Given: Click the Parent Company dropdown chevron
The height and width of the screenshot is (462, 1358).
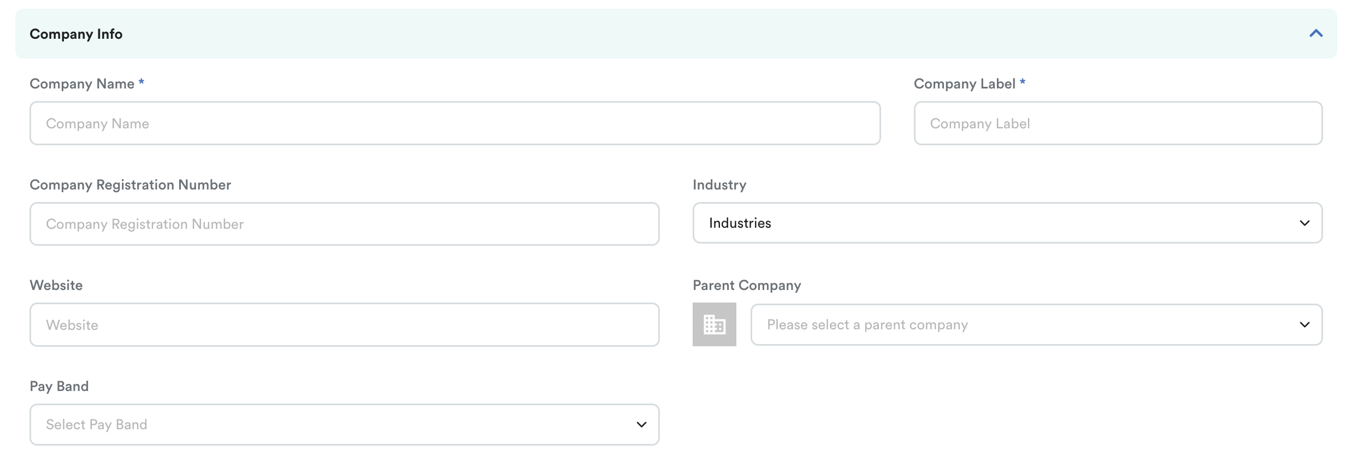Looking at the screenshot, I should click(x=1304, y=324).
